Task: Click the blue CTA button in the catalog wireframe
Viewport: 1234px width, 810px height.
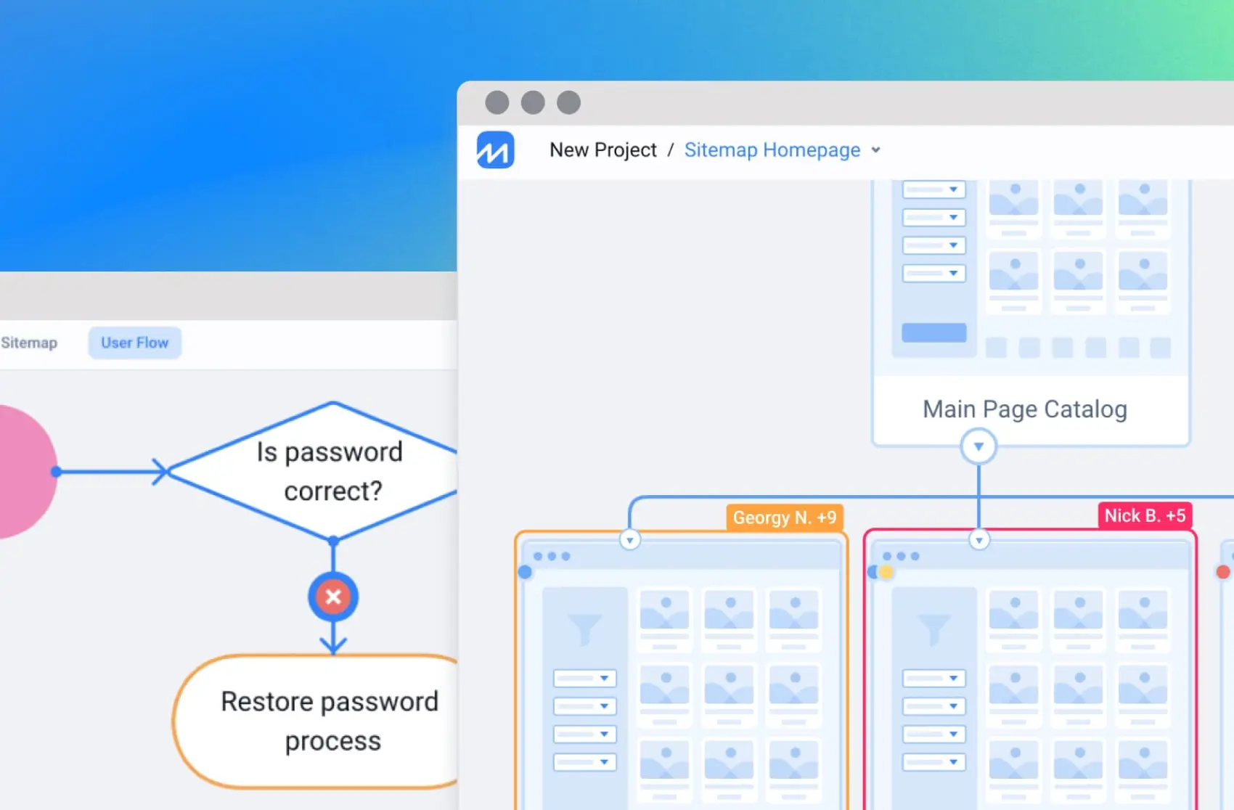Action: tap(933, 332)
